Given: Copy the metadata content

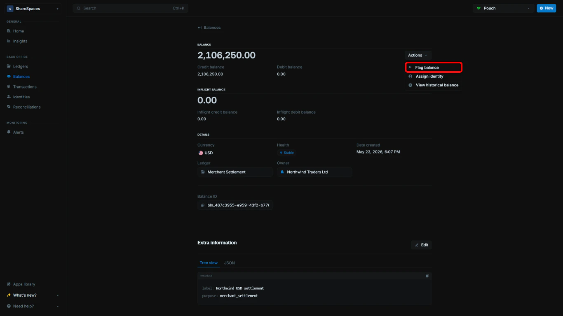Looking at the screenshot, I should coord(427,276).
